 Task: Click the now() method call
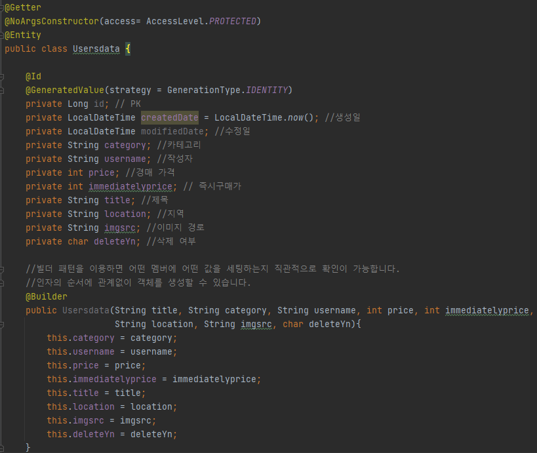(301, 117)
